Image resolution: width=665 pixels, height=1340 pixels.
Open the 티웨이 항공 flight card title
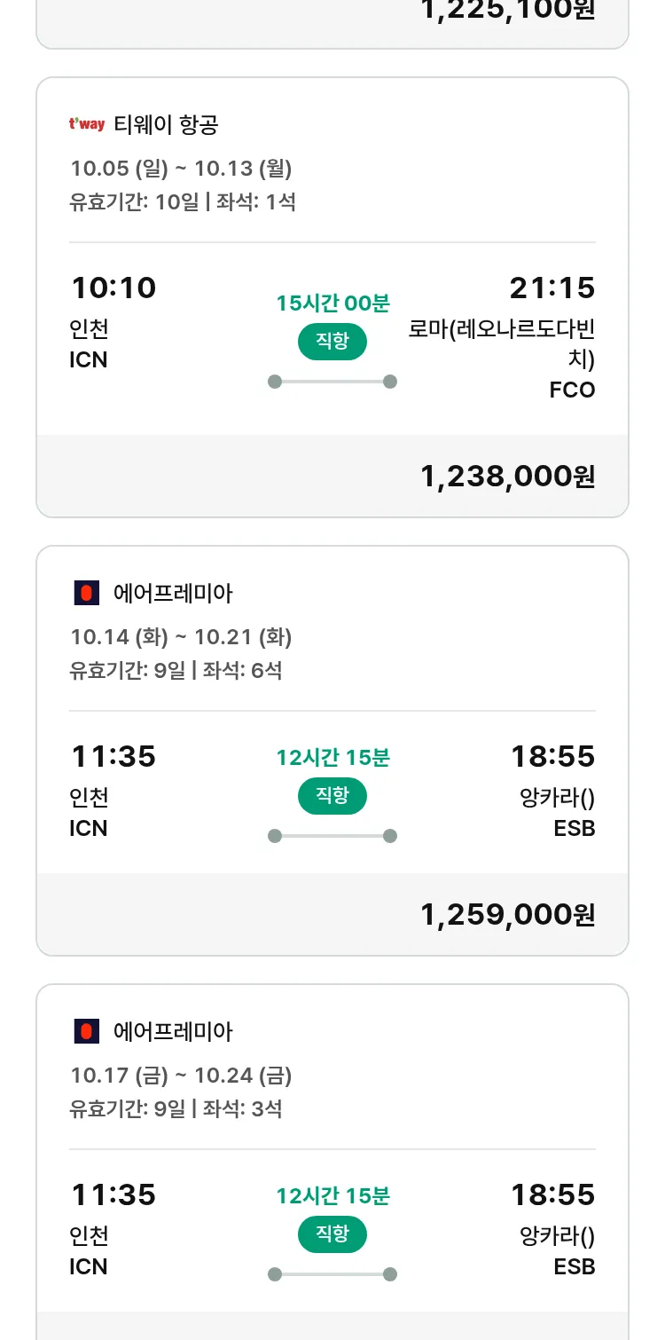pyautogui.click(x=166, y=125)
